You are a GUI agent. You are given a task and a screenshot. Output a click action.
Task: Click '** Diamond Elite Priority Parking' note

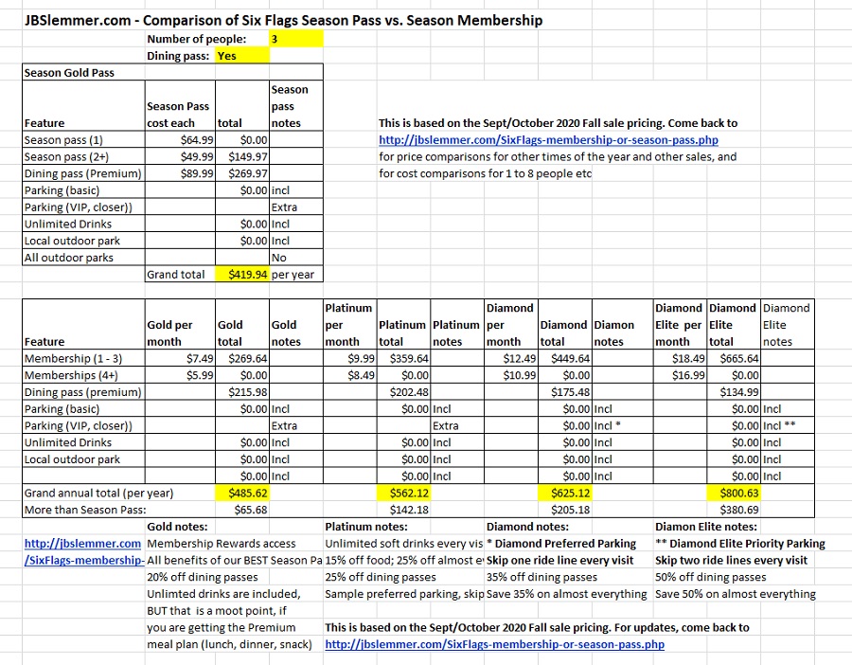point(739,543)
